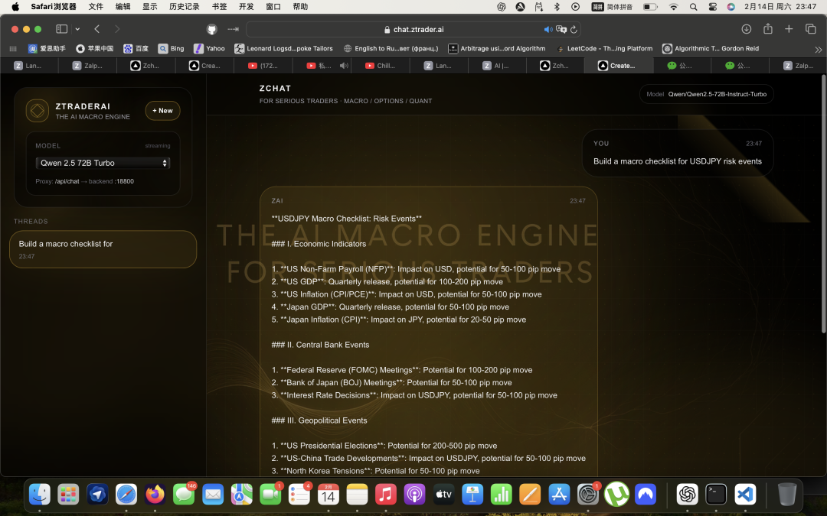Viewport: 827px width, 516px height.
Task: Open Firefox in the Dock
Action: pyautogui.click(x=155, y=495)
